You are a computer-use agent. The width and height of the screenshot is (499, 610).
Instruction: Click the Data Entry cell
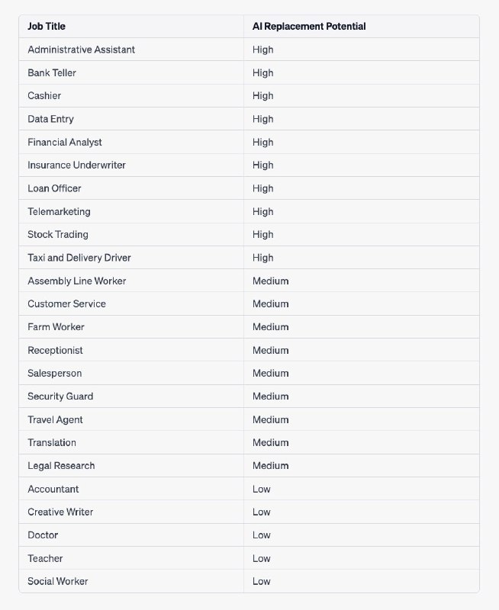pos(50,119)
